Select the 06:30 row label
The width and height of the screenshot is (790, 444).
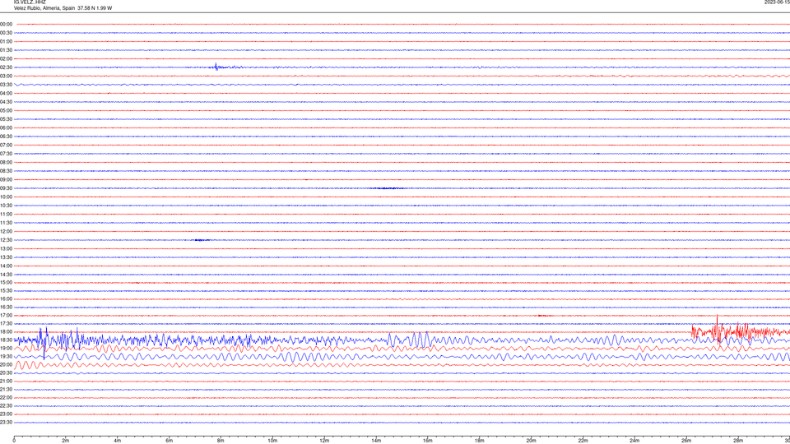6,136
